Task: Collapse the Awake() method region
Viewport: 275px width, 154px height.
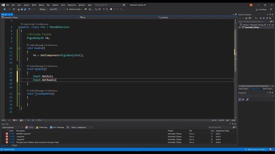Action: (x=19, y=48)
